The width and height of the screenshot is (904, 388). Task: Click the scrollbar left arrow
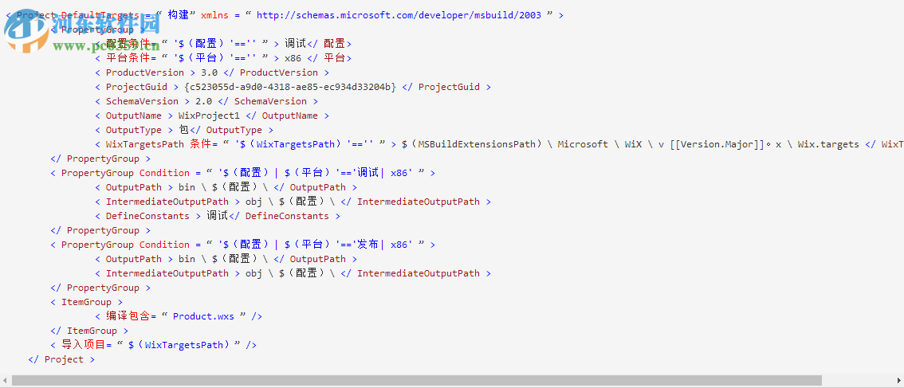pyautogui.click(x=5, y=381)
